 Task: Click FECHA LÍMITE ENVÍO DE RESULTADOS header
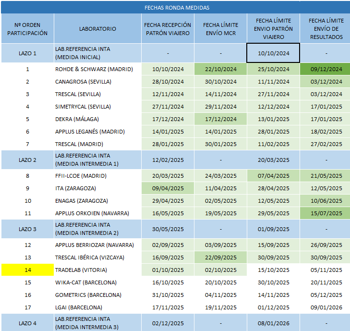pos(326,29)
